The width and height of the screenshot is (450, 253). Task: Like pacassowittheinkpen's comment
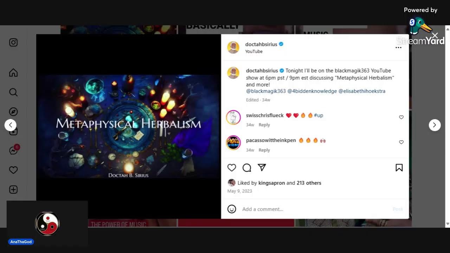[x=401, y=142]
